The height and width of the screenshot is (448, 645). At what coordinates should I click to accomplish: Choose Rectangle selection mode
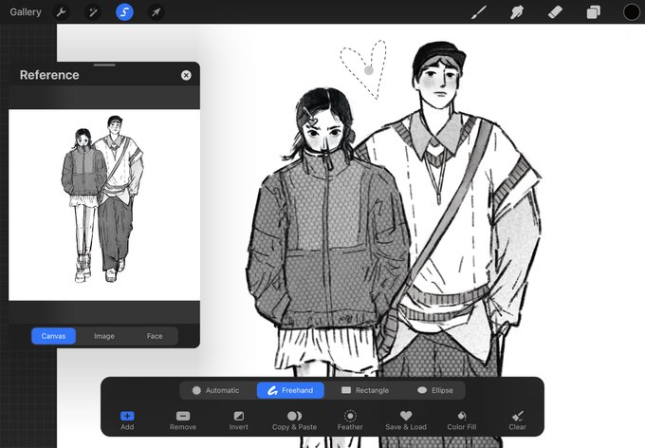click(365, 390)
